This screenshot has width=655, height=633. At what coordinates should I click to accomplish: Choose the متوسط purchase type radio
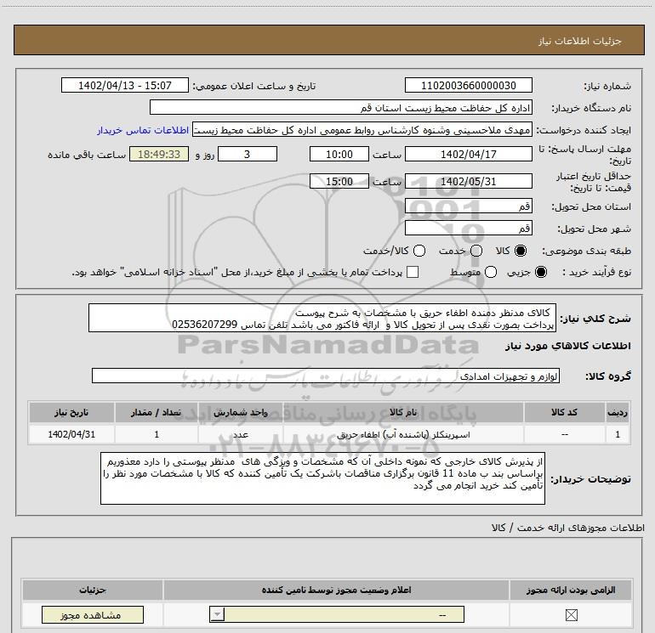[x=491, y=272]
